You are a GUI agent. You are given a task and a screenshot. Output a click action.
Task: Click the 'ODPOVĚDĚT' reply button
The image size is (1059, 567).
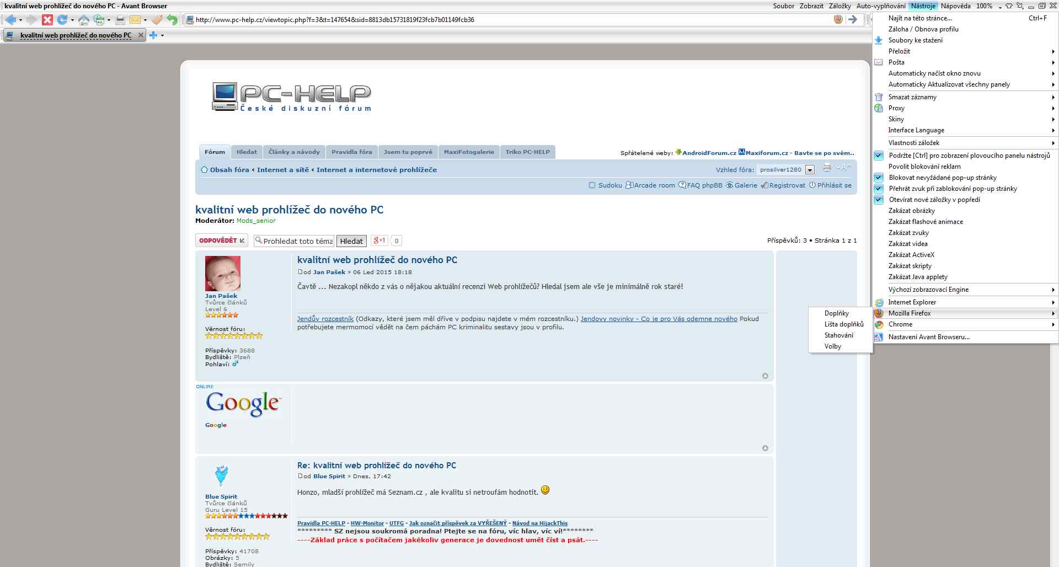point(222,240)
